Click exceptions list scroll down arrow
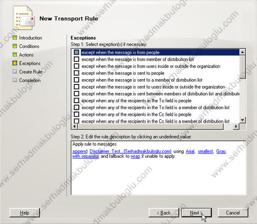Viewport: 257px width, 224px height. click(x=242, y=120)
